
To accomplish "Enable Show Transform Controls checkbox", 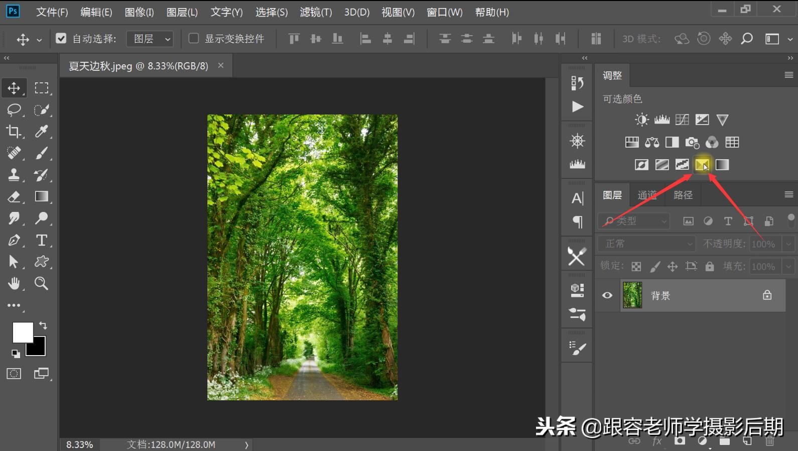I will (193, 39).
